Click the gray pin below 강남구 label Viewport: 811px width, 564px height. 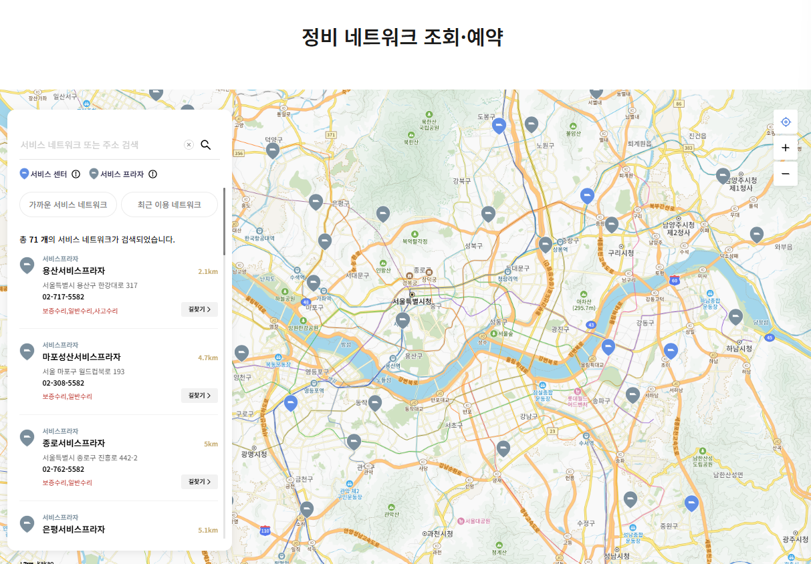point(503,449)
